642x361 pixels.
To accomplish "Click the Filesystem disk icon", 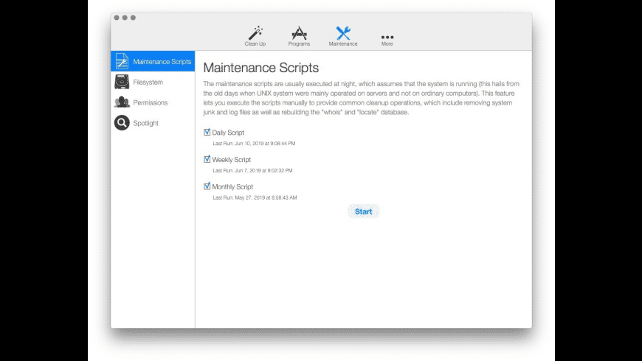I will click(x=122, y=82).
